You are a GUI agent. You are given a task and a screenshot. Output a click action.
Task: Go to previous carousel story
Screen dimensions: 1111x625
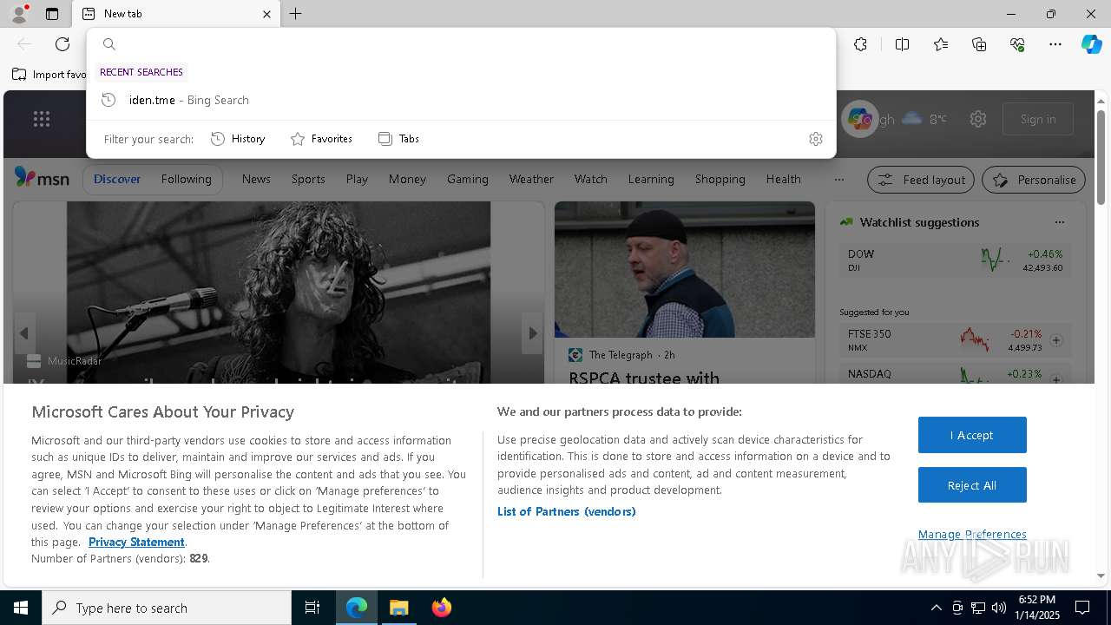(x=24, y=333)
